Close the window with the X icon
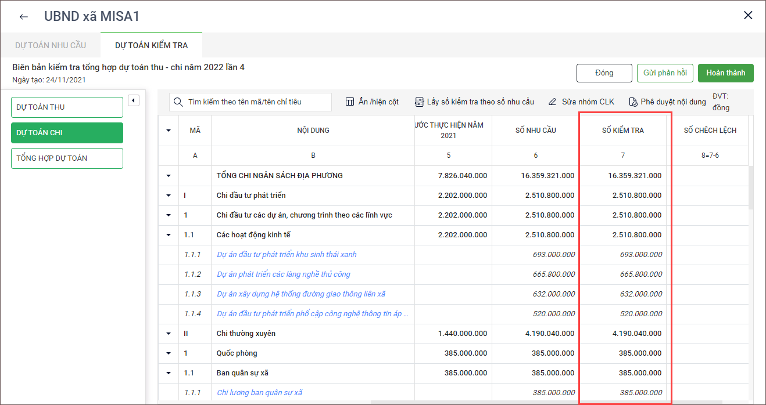The width and height of the screenshot is (766, 405). 748,16
